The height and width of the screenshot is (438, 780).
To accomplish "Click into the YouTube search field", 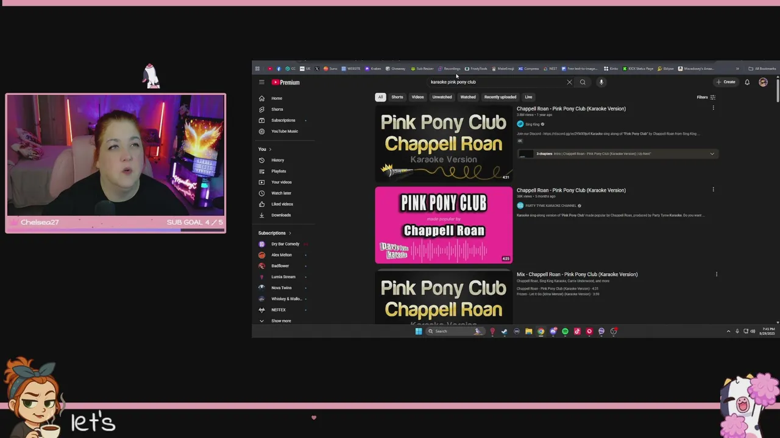I will click(x=496, y=82).
